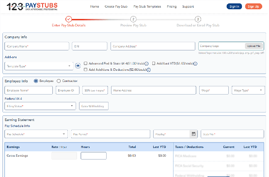The image size is (269, 177).
Task: Click the 'Taxes / Deductions' column header
Action: [189, 147]
